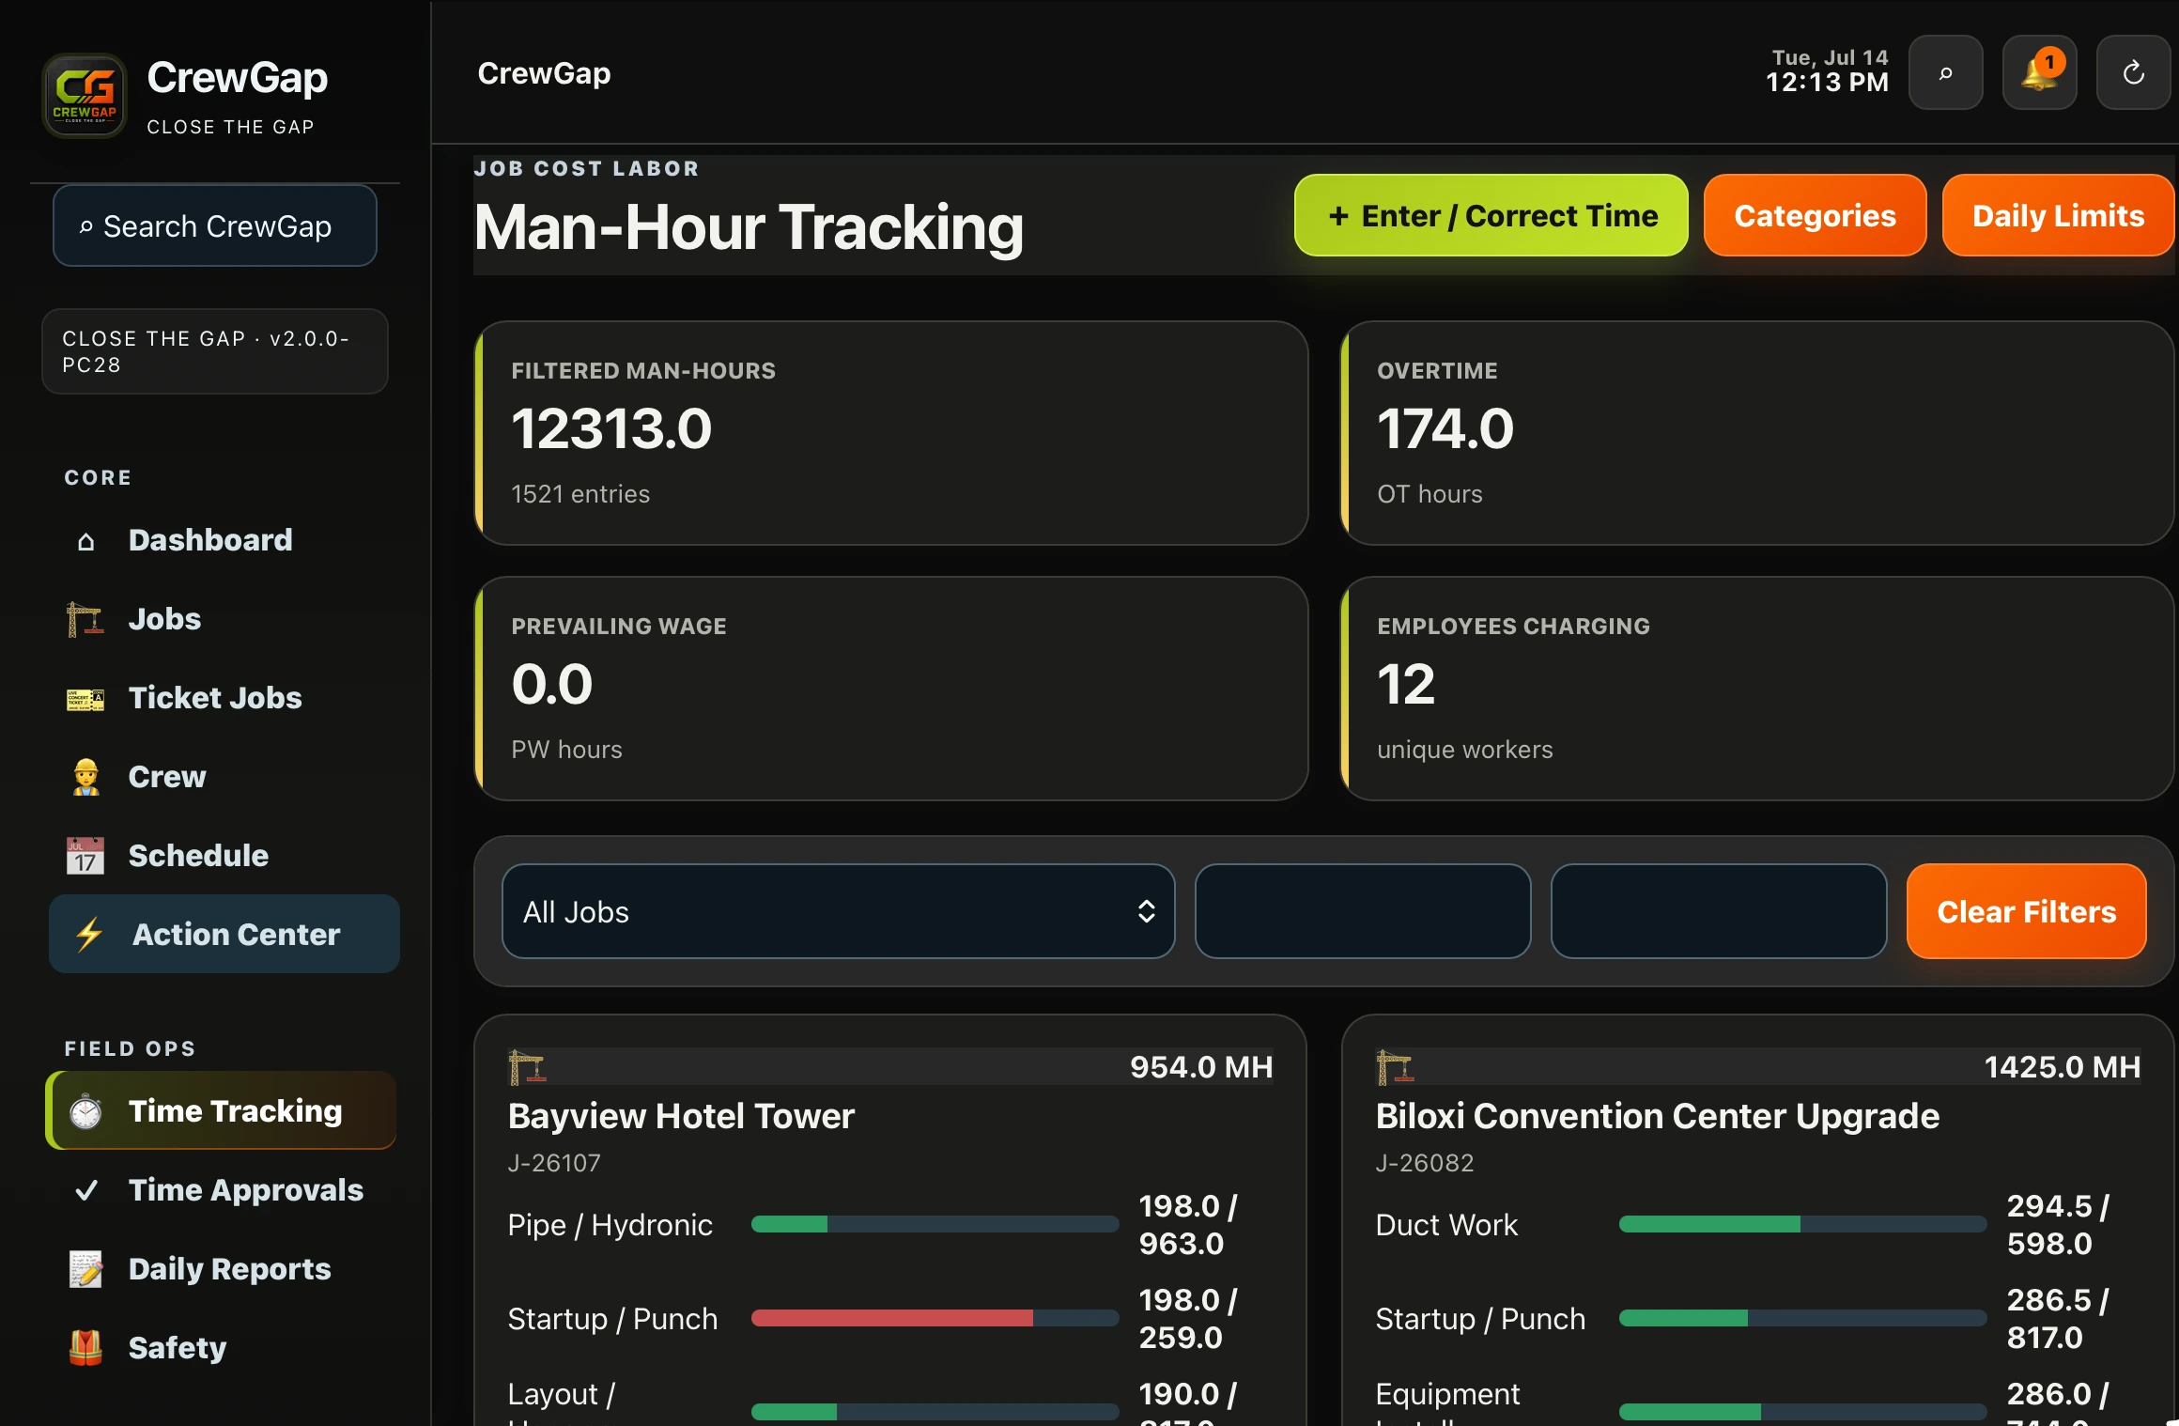Open the header search icon button
Image resolution: width=2179 pixels, height=1426 pixels.
(1946, 73)
